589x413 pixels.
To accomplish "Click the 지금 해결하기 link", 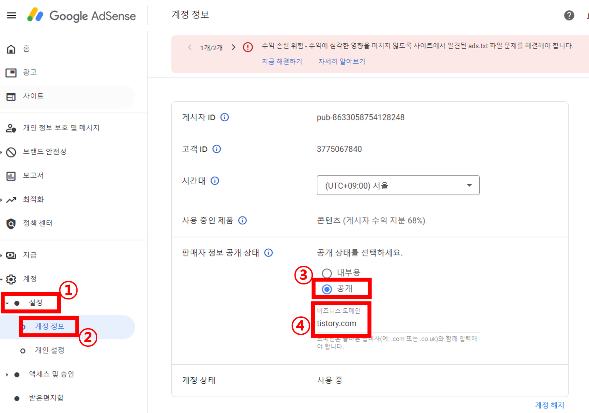I will tap(282, 61).
